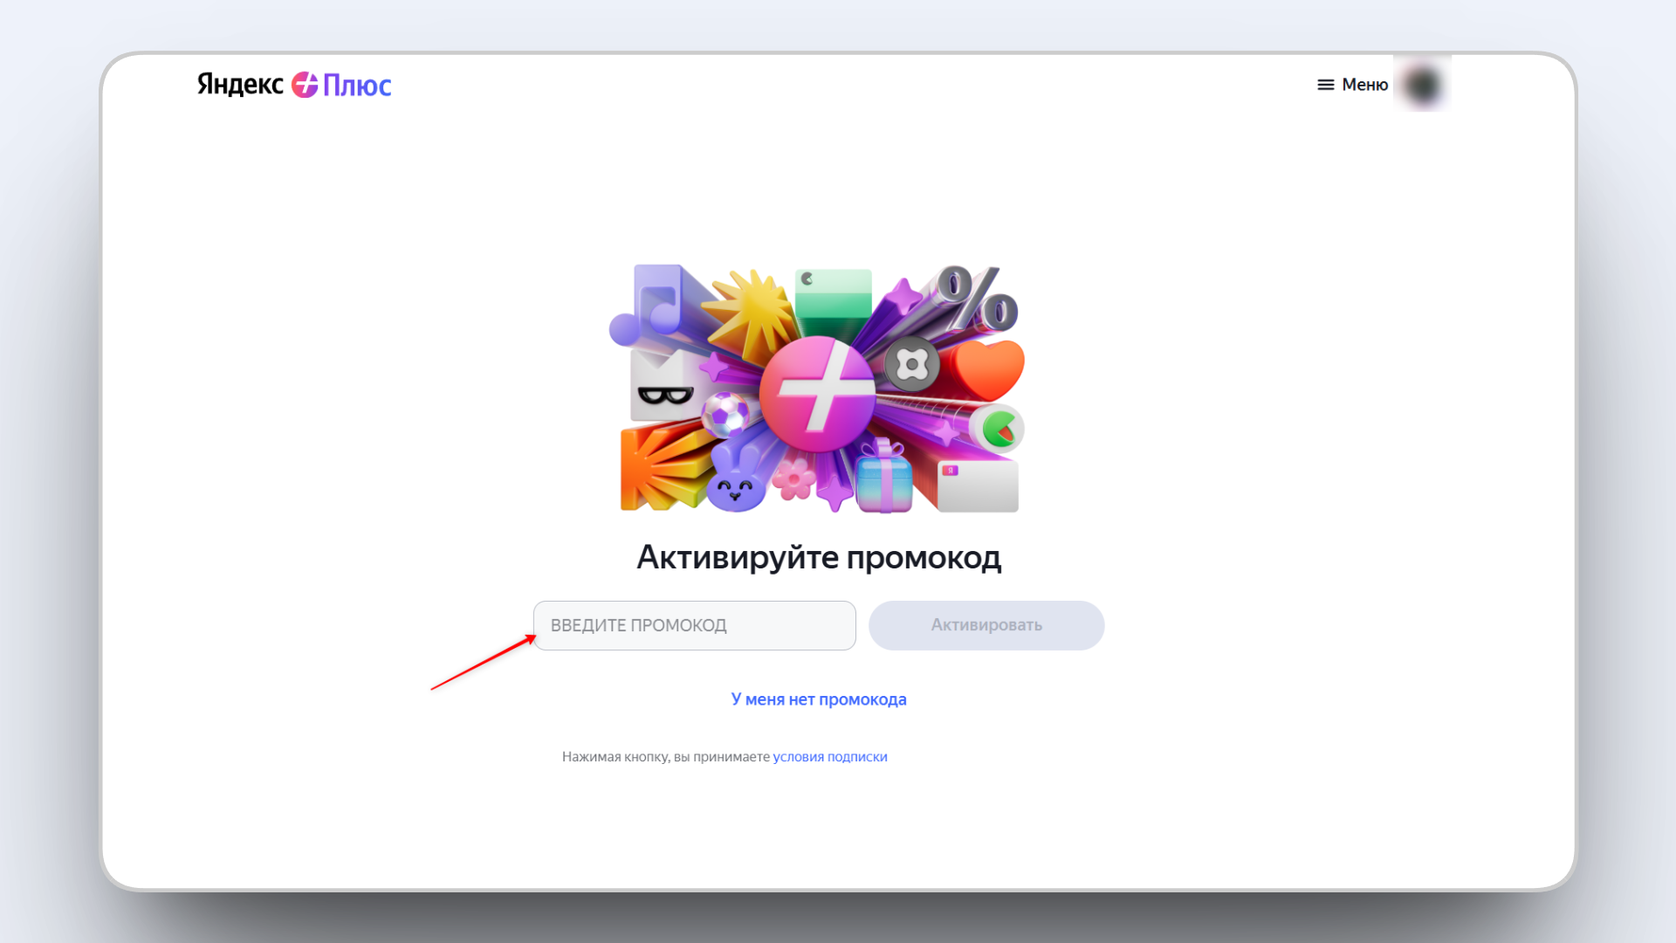Open условия подписки link
Screen dimensions: 1676x943
coord(830,756)
